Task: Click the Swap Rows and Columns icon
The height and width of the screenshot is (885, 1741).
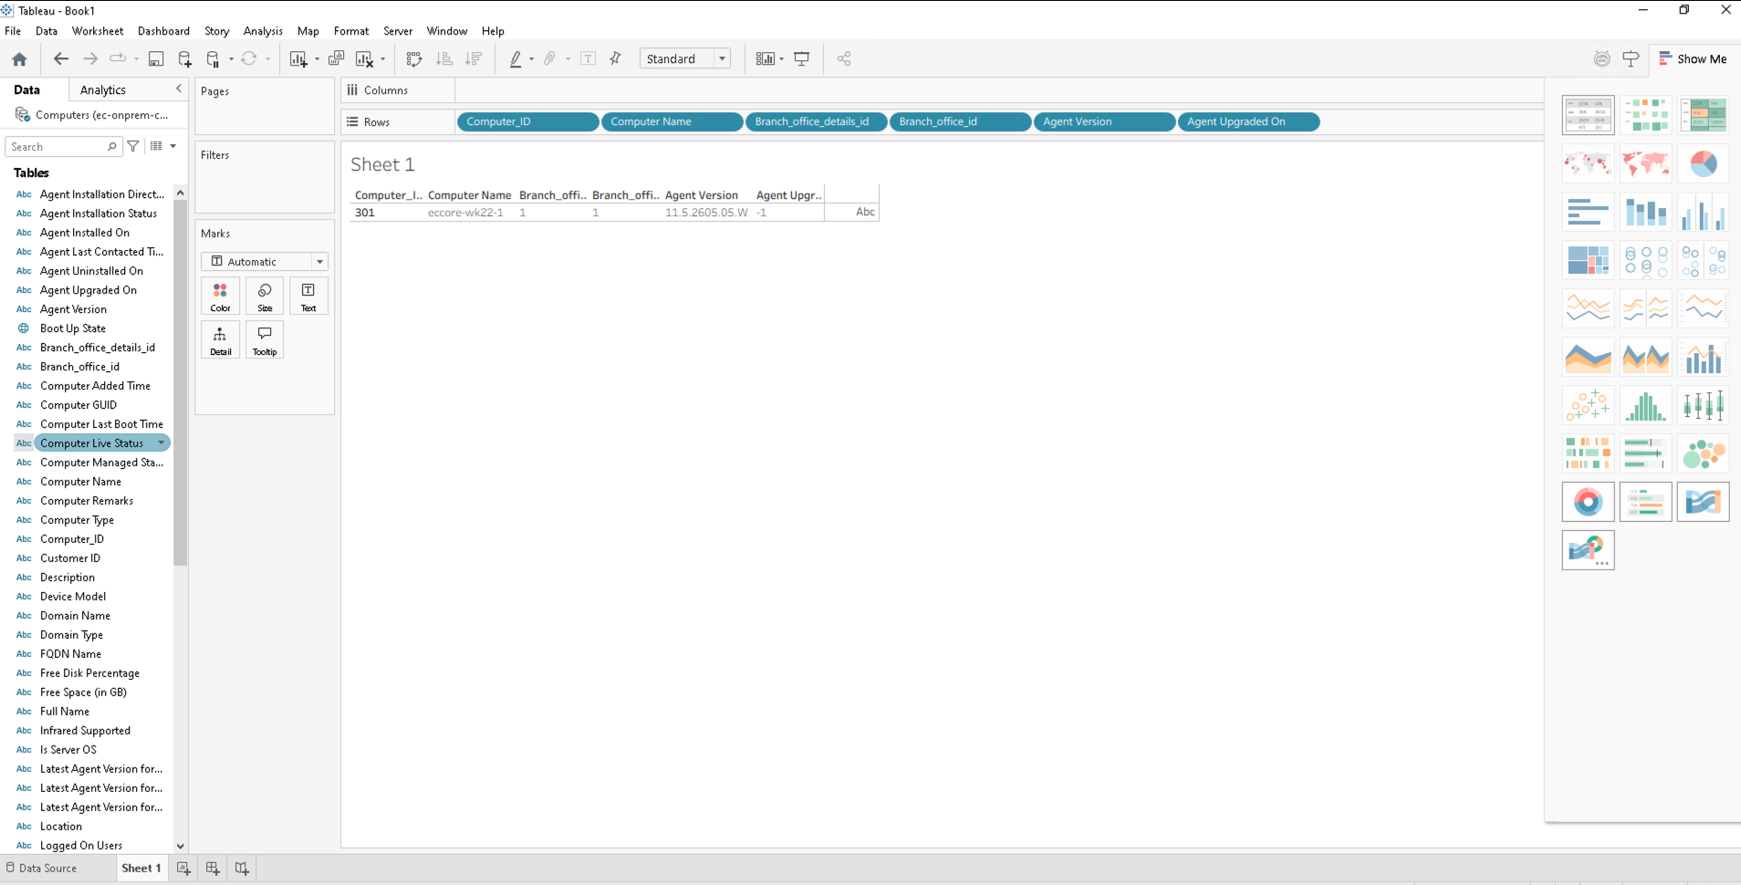Action: pos(414,59)
